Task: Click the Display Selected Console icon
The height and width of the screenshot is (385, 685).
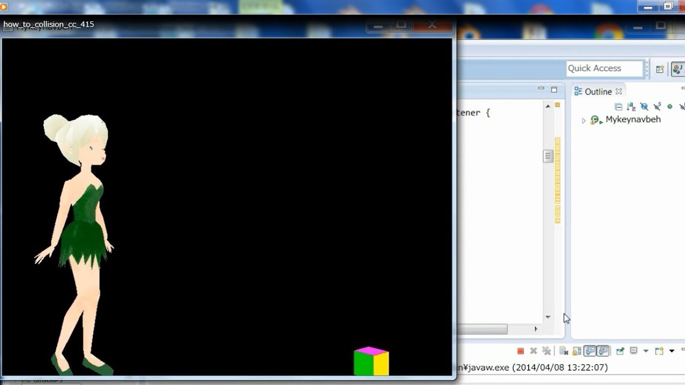Action: tap(634, 351)
